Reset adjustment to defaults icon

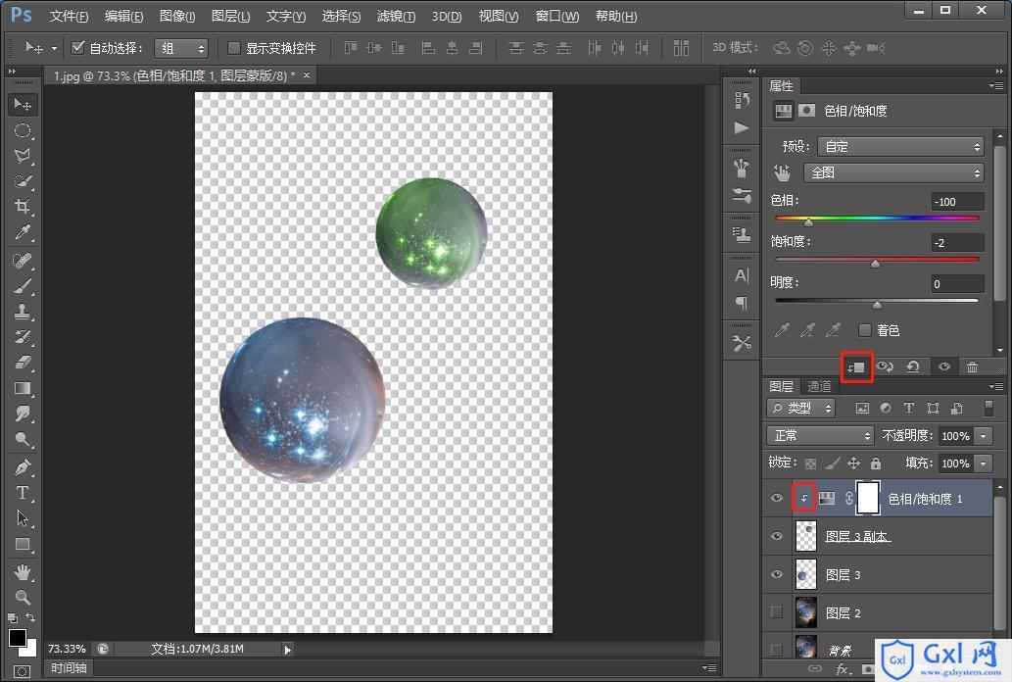(913, 366)
